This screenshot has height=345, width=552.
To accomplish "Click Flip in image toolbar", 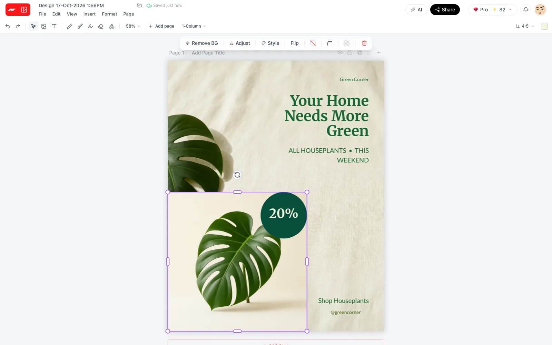I will 295,43.
